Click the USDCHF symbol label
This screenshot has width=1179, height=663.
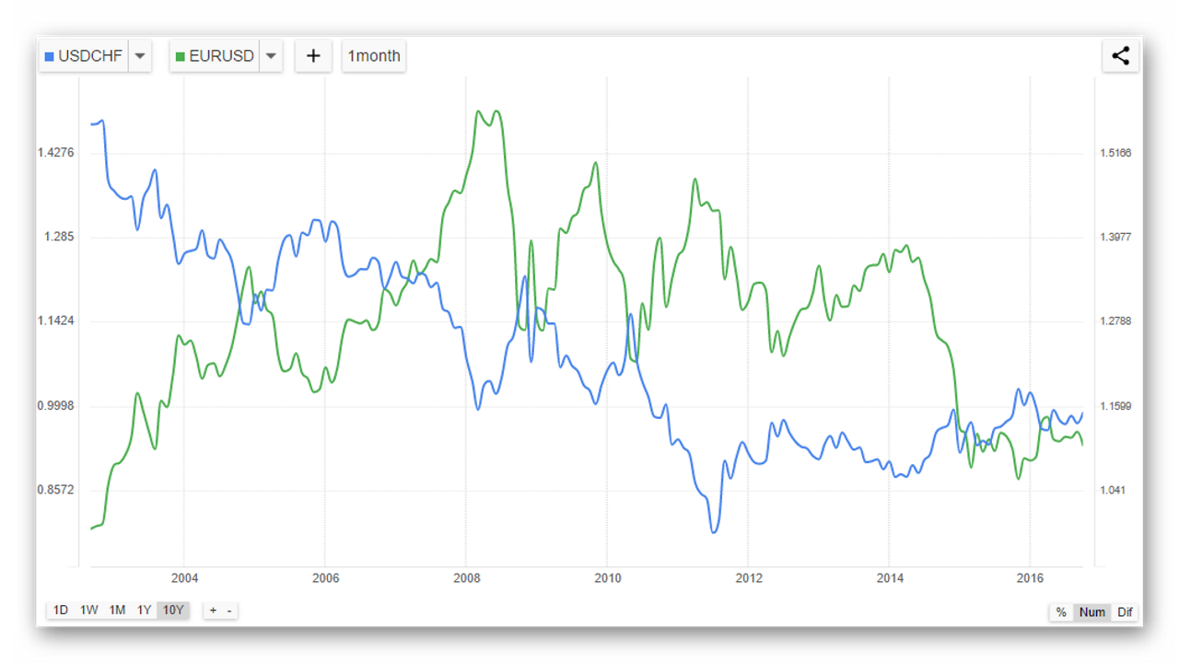click(x=90, y=56)
